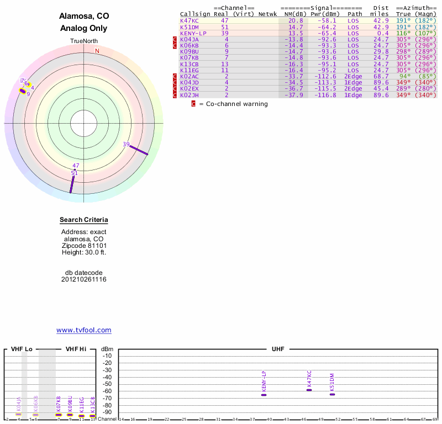Click the K51DM callsign entry
This screenshot has height=424, width=442.
pyautogui.click(x=190, y=26)
